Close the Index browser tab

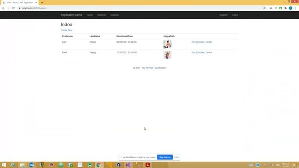(36, 3)
